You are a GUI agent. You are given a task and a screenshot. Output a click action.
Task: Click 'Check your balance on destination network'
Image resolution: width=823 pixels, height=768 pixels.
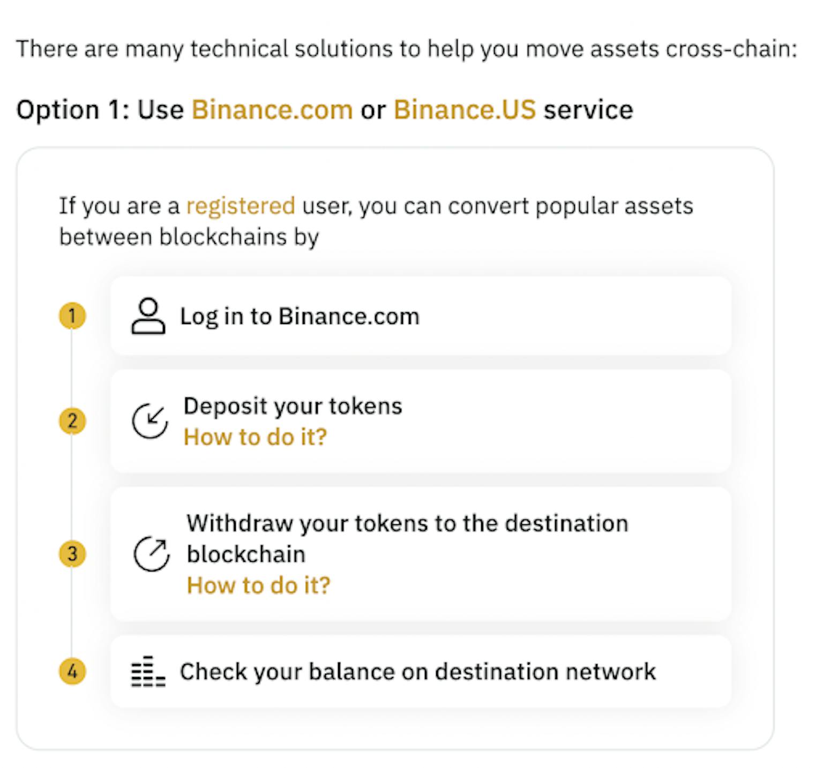coord(417,672)
